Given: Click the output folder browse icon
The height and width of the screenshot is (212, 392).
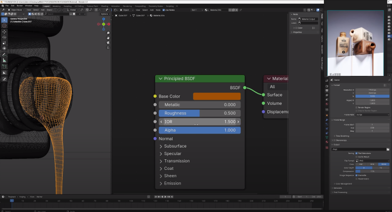Looking at the screenshot, I should click(x=388, y=149).
